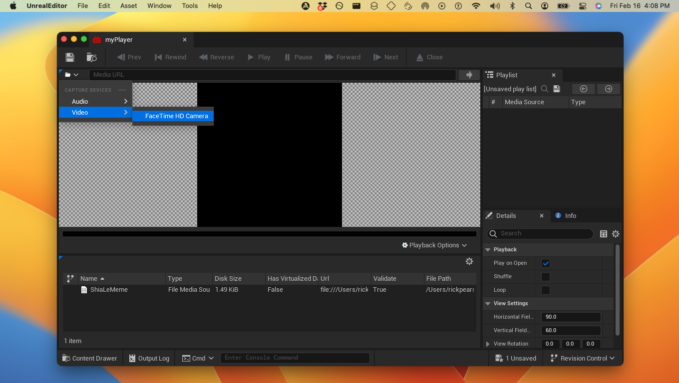679x383 pixels.
Task: Click the playback timeline scrubber bar
Action: tap(269, 234)
